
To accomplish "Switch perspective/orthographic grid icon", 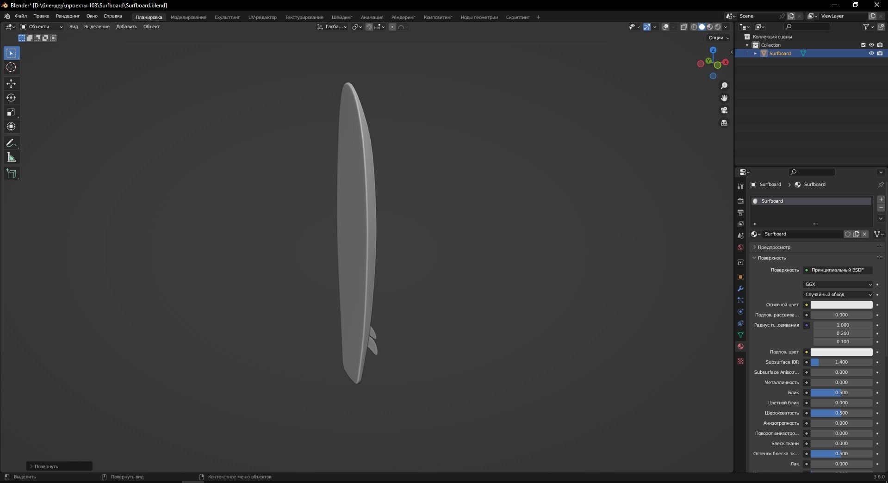I will [x=724, y=123].
